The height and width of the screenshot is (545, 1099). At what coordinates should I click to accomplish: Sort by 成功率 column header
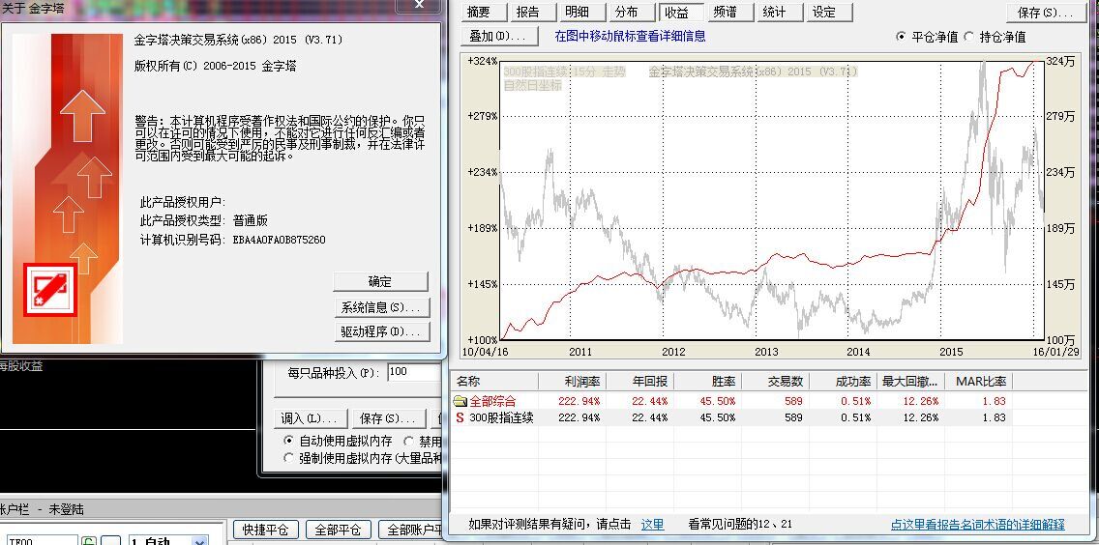843,382
